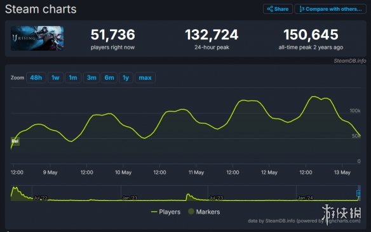The image size is (371, 232).
Task: Show max time range
Action: coord(145,77)
